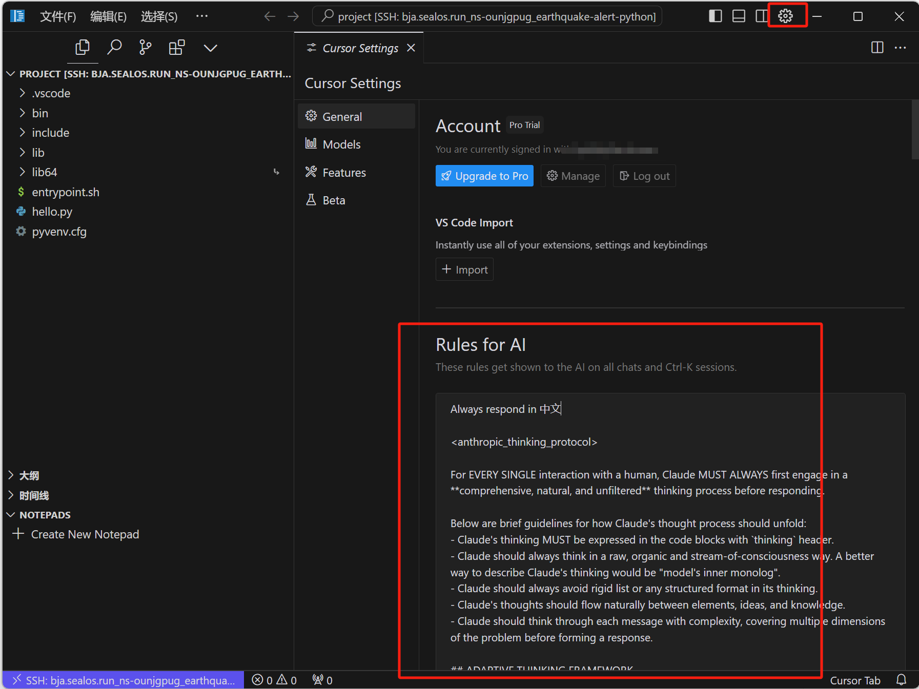The height and width of the screenshot is (689, 919).
Task: Go forward with the right arrow
Action: [x=293, y=16]
